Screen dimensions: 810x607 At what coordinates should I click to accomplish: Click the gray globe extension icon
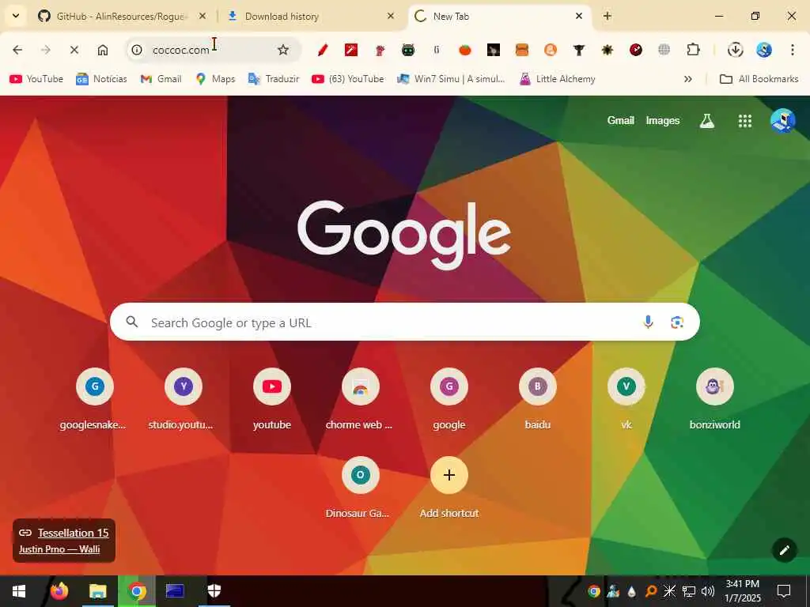tap(664, 50)
